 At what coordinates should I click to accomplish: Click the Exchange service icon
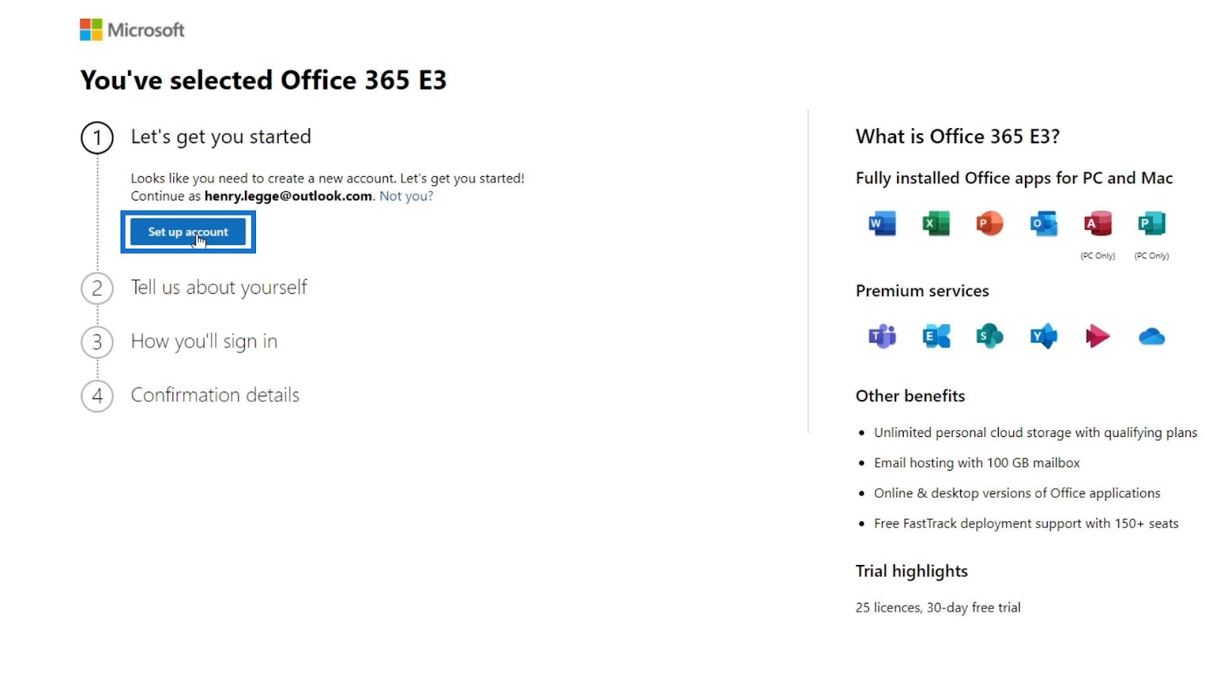point(936,336)
